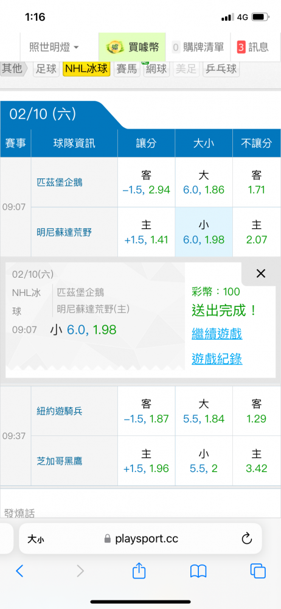The width and height of the screenshot is (281, 609).
Task: Open Safari bookmarks book icon
Action: tap(198, 571)
